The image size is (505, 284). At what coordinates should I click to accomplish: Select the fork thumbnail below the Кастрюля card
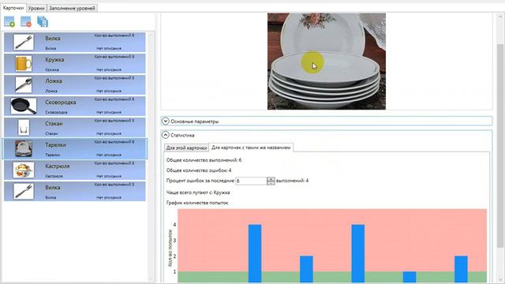[23, 191]
